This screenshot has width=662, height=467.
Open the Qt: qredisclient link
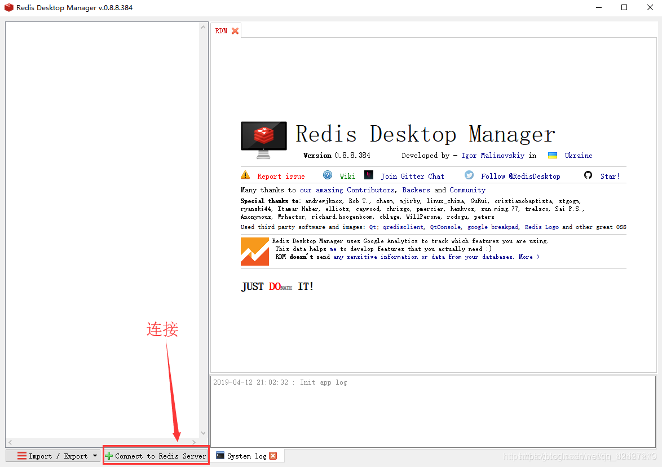coord(396,227)
